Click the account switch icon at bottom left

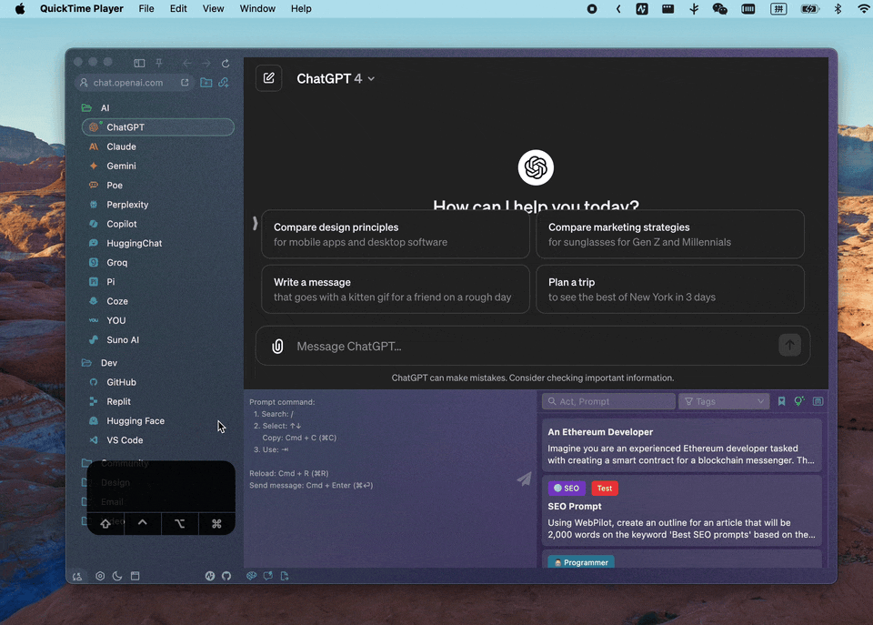click(77, 576)
